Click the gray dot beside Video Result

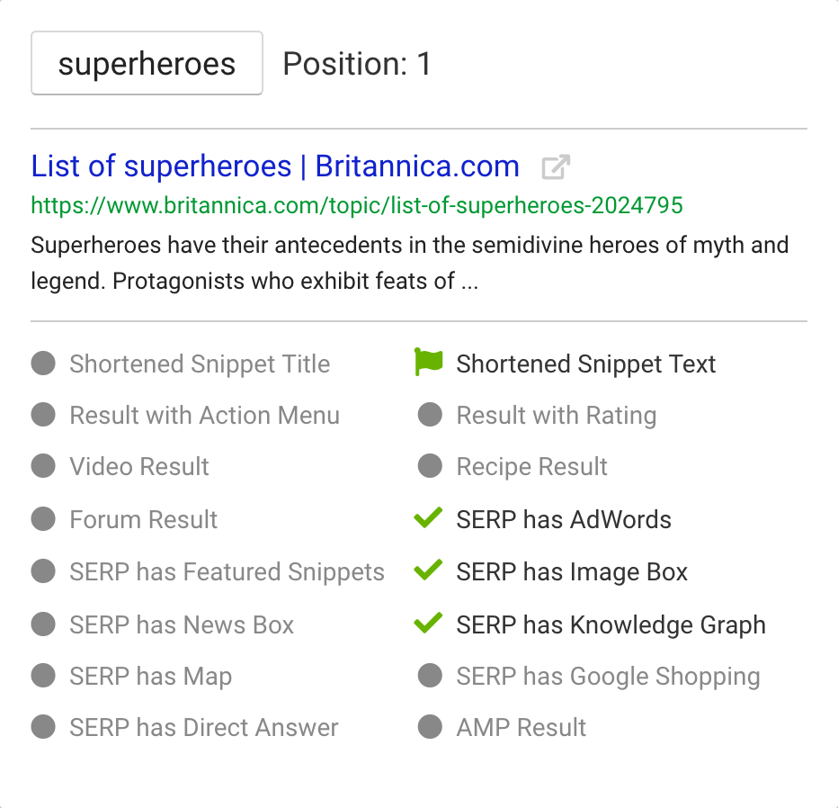click(43, 466)
